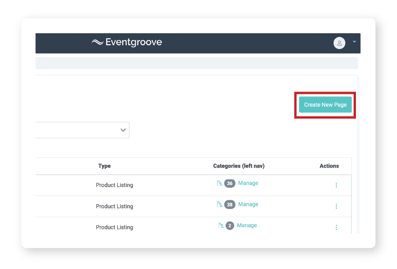Expand the account menu caret beside avatar
This screenshot has width=397, height=269.
(354, 42)
